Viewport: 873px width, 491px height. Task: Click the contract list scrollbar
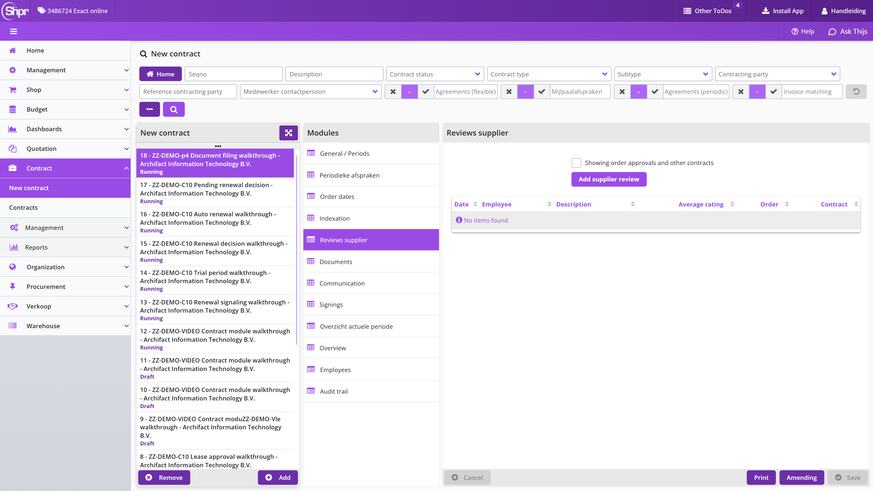tap(297, 251)
